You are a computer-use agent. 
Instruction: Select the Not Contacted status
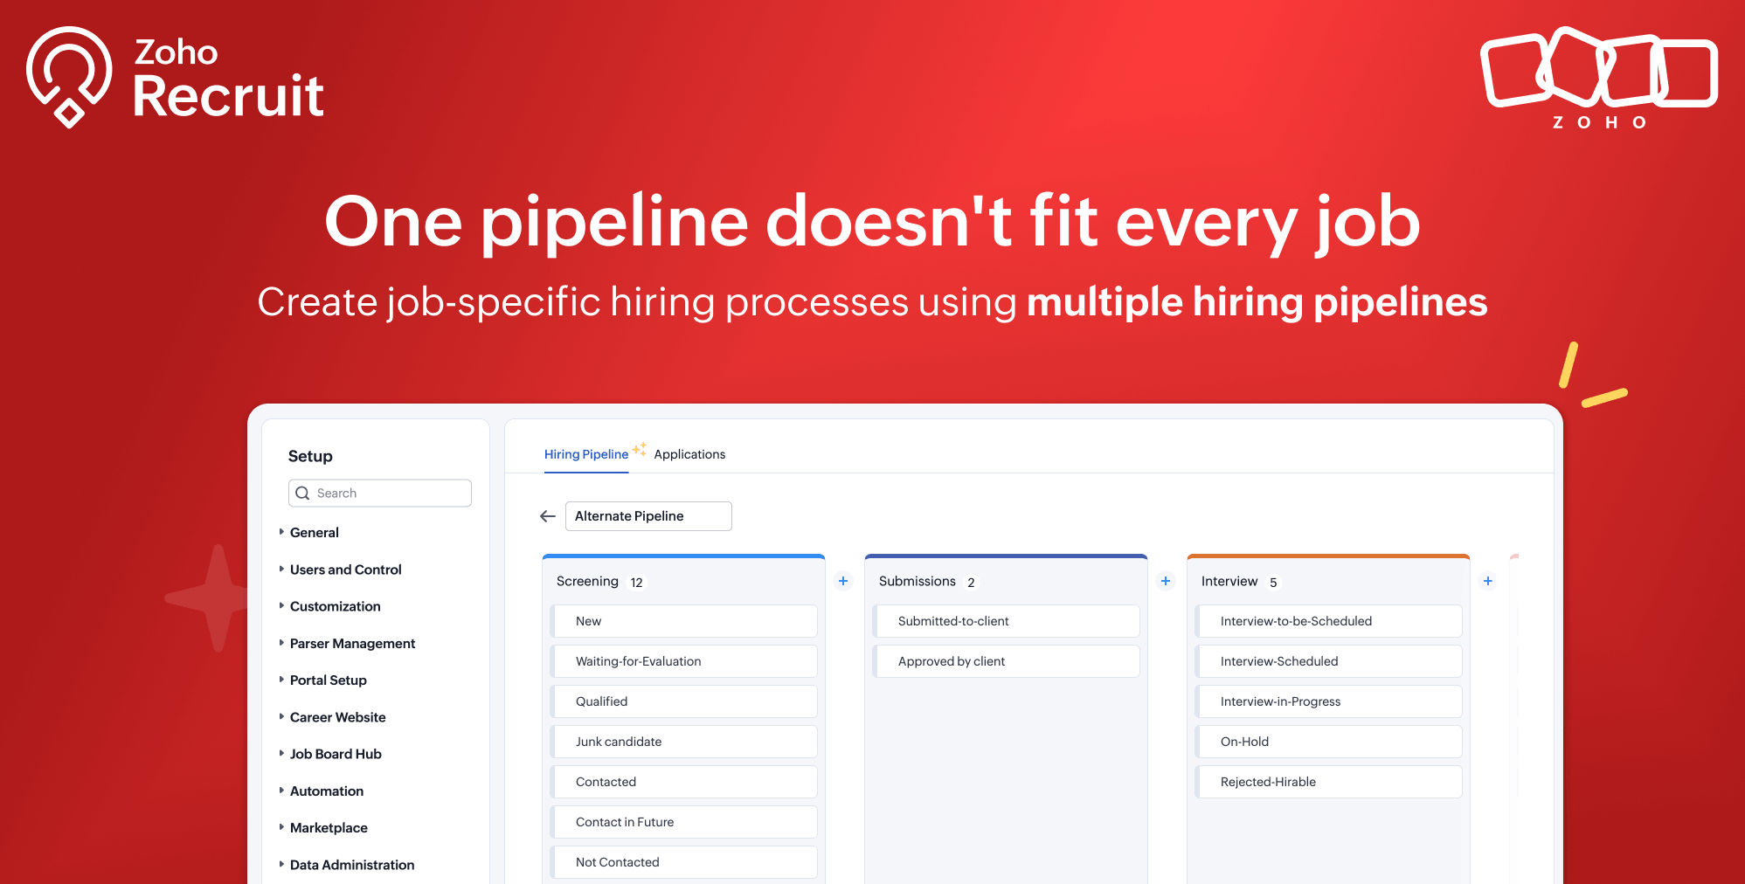click(684, 862)
